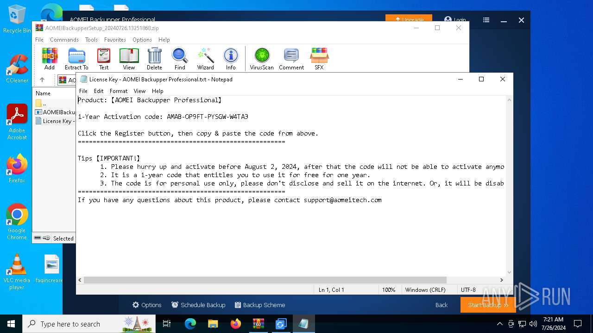Viewport: 593px width, 333px height.
Task: Click the SFX icon in WinRAR toolbar
Action: [x=319, y=59]
